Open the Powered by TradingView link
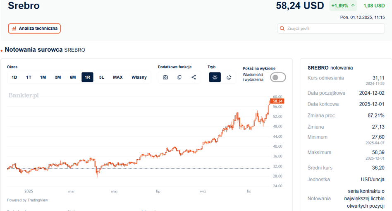 tap(27, 200)
